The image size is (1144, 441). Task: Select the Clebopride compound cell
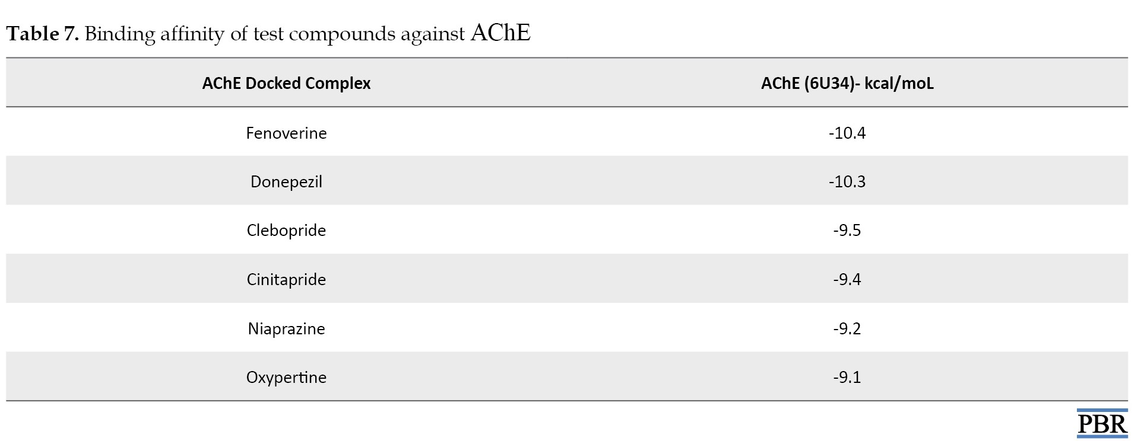[286, 230]
